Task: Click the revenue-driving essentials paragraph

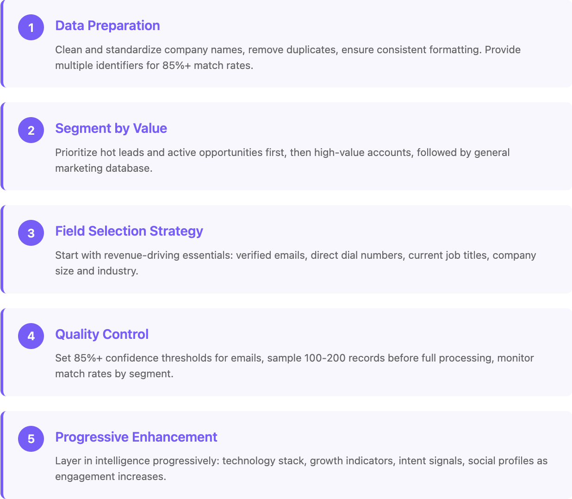Action: [295, 263]
